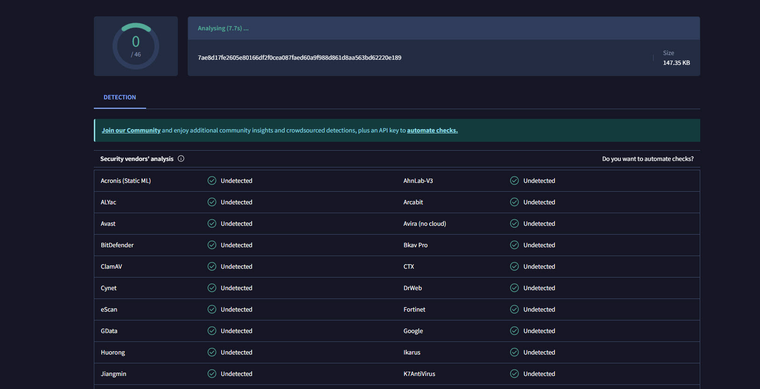Open the DETECTION tab
Image resolution: width=760 pixels, height=389 pixels.
(x=120, y=97)
